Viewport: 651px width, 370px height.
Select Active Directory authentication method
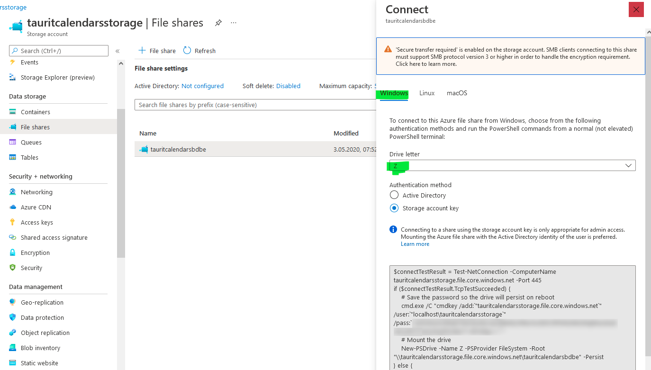pos(394,195)
